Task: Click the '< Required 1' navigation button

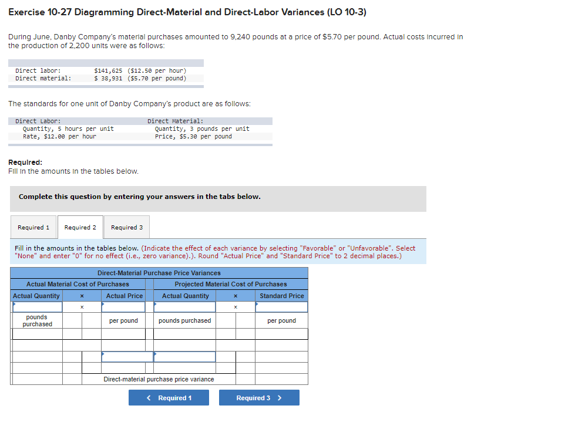Action: pos(169,397)
